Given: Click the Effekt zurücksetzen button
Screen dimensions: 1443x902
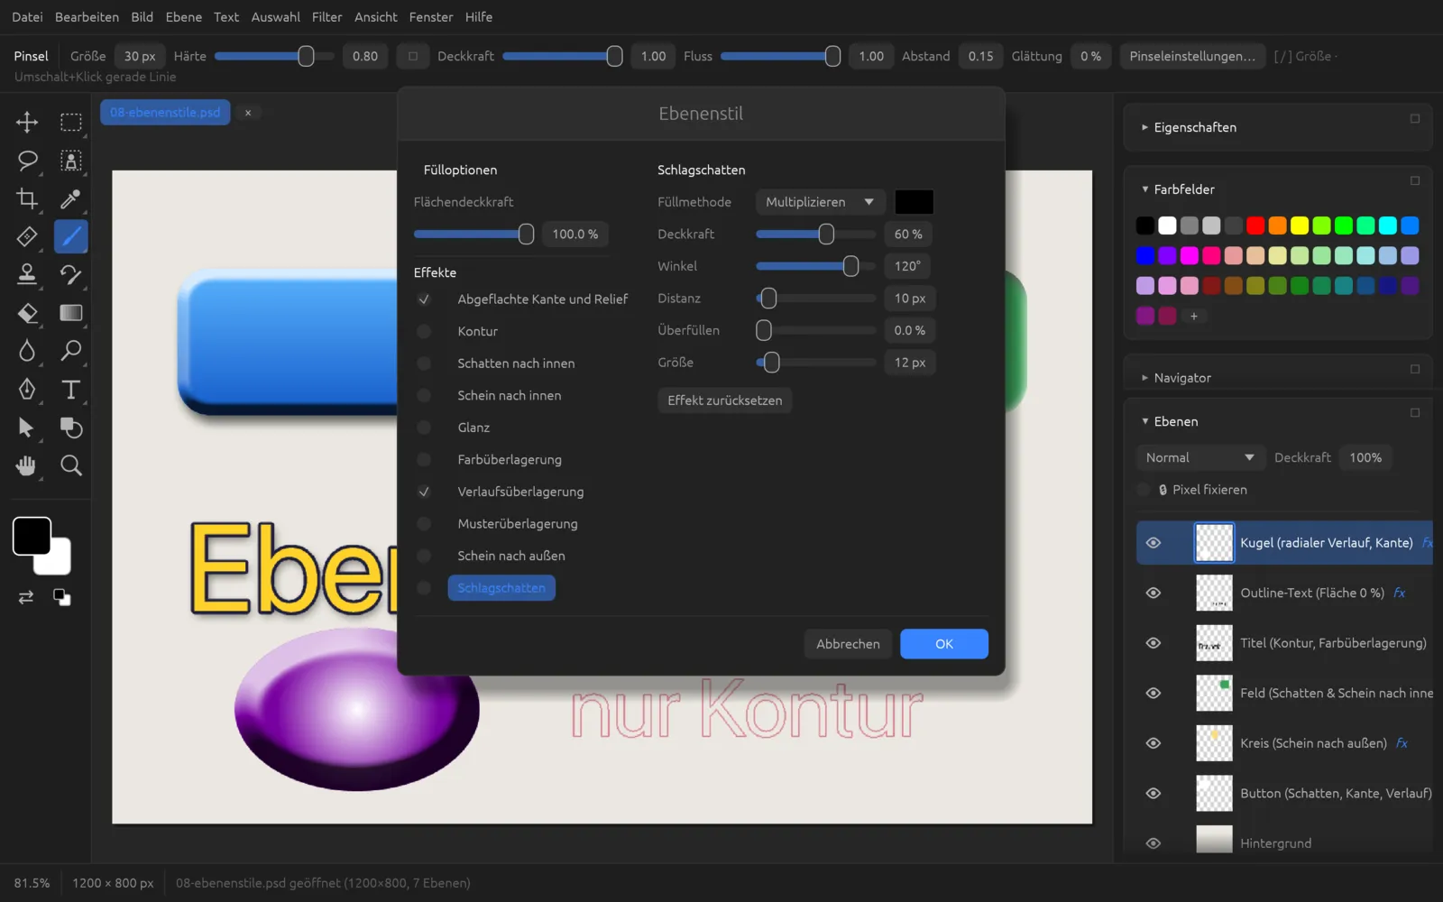Looking at the screenshot, I should pyautogui.click(x=725, y=400).
